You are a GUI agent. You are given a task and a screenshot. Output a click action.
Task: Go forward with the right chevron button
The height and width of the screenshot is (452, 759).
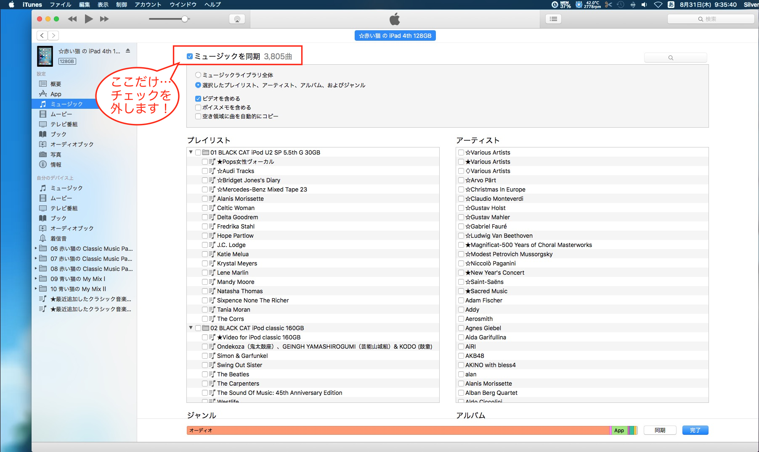tap(53, 36)
